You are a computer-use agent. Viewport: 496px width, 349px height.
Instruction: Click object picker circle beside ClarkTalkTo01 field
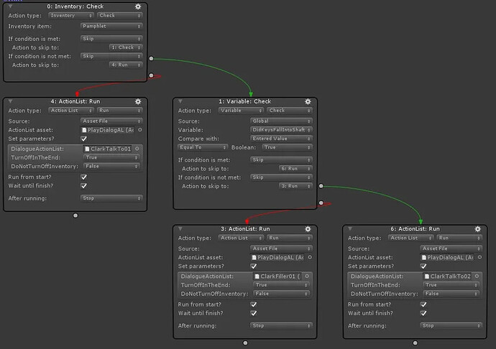tap(137, 149)
